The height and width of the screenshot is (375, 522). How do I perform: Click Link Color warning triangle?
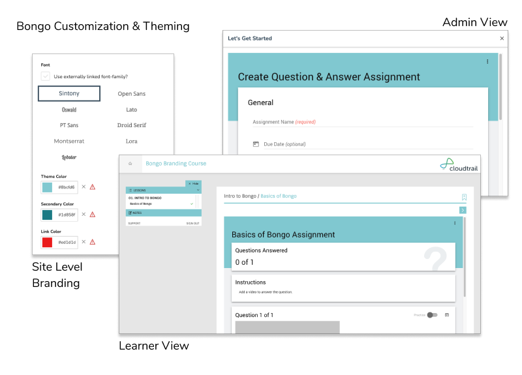point(93,242)
